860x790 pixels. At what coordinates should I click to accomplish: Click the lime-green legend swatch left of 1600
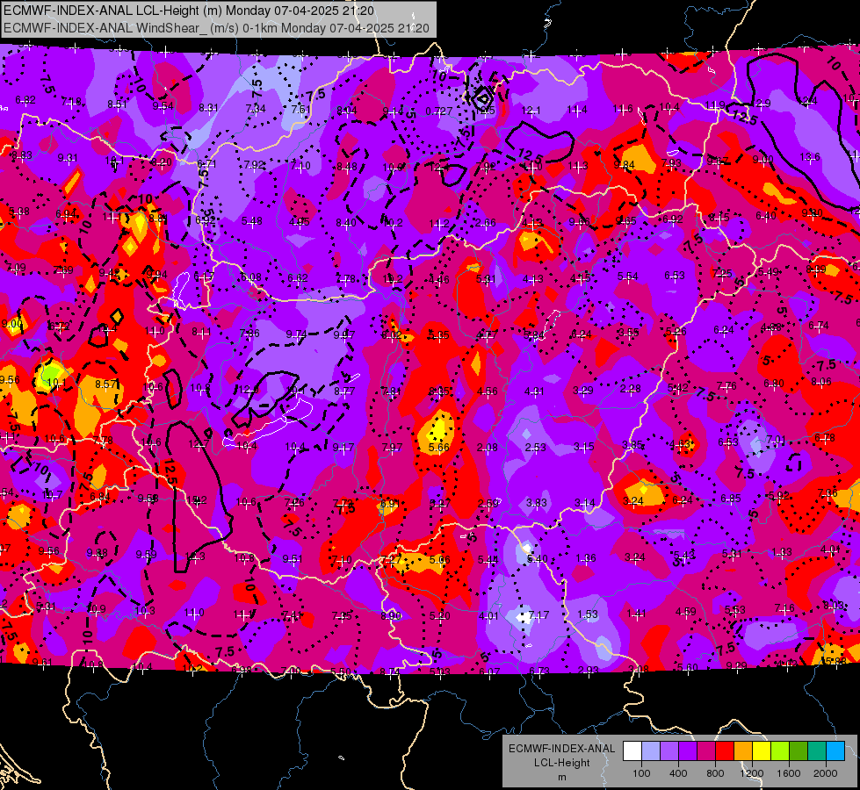(780, 751)
